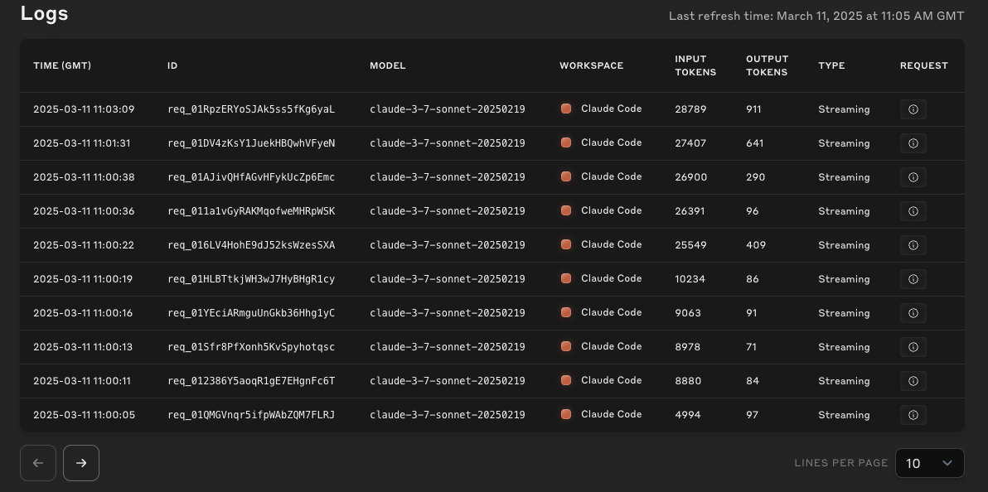Select request ID req_01DV4zKsY1JuekHBQwhVFyeN

point(251,143)
